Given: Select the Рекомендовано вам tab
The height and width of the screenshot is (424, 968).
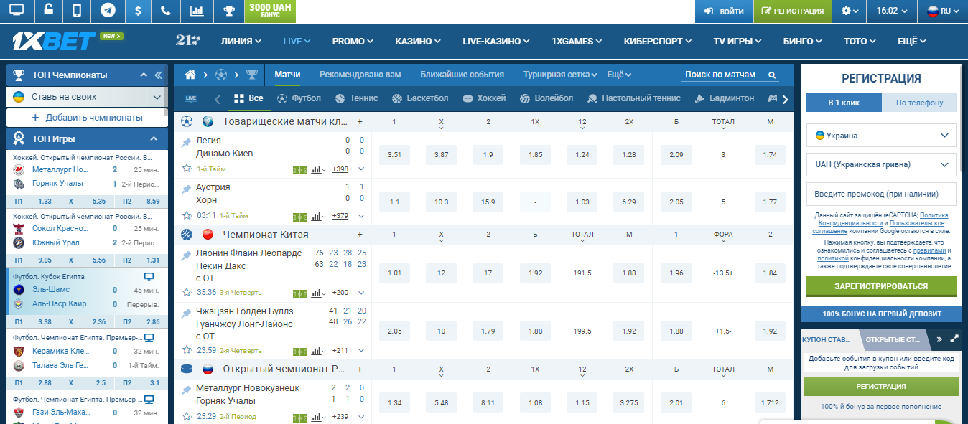Looking at the screenshot, I should [x=360, y=75].
